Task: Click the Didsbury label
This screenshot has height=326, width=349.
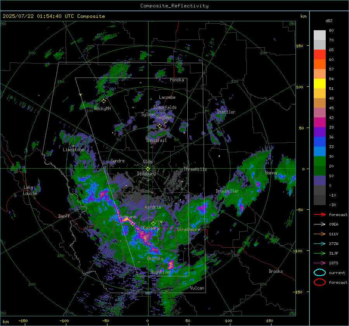Action: 146,174
